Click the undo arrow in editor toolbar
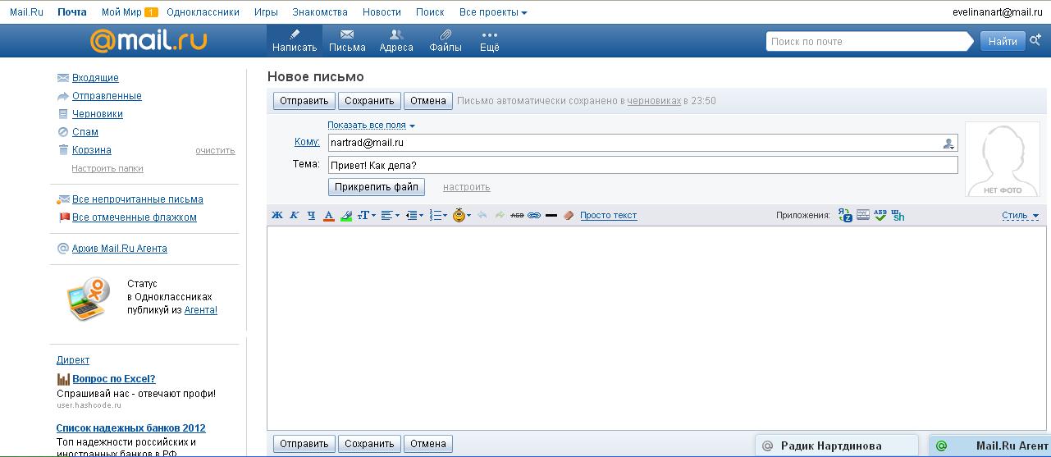 point(482,215)
